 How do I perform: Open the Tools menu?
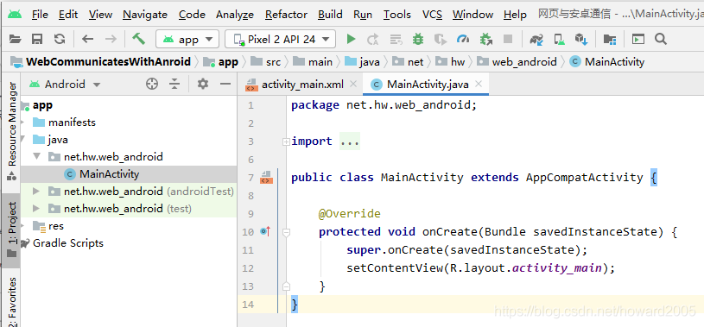[x=396, y=15]
